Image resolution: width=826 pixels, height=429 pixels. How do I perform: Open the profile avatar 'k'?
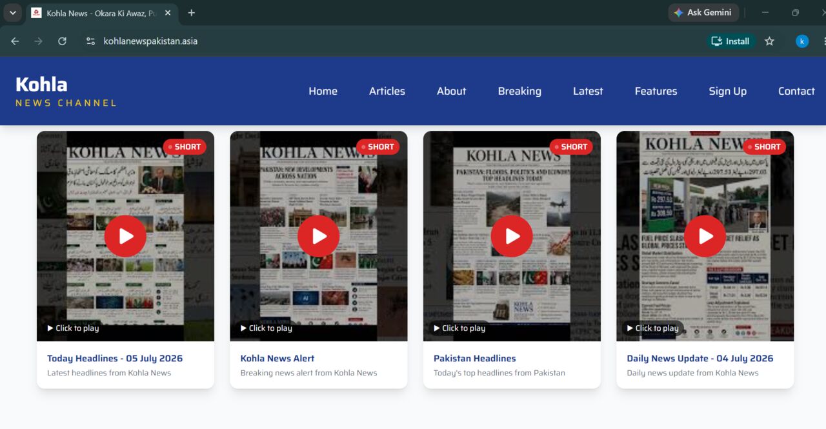802,41
